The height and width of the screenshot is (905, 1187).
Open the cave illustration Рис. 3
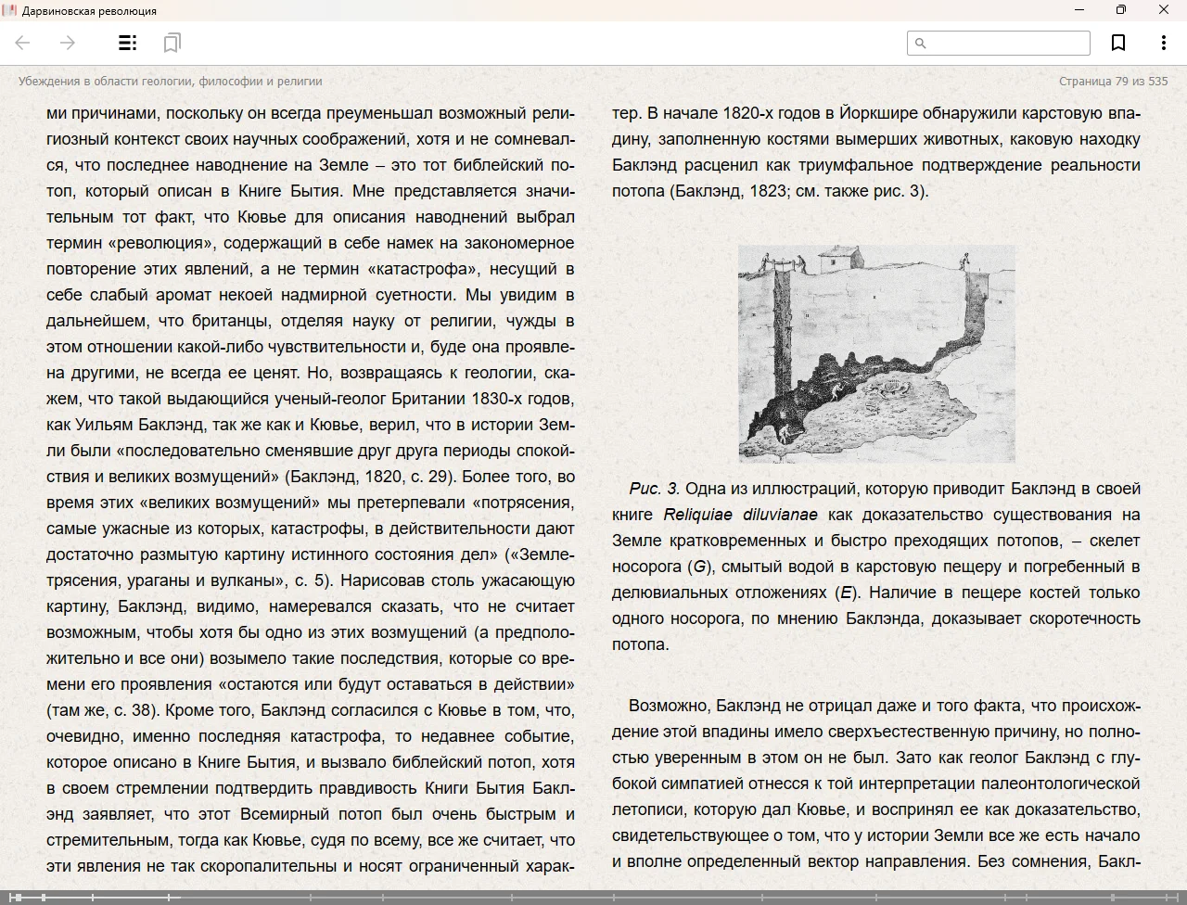(876, 353)
